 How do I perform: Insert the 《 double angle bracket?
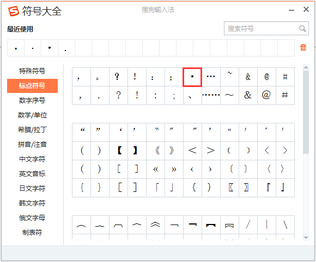click(155, 151)
